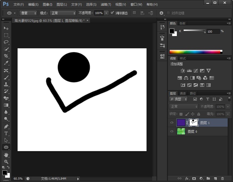The image size is (233, 182).
Task: Select the Horizontal Type tool
Action: pyautogui.click(x=6, y=133)
